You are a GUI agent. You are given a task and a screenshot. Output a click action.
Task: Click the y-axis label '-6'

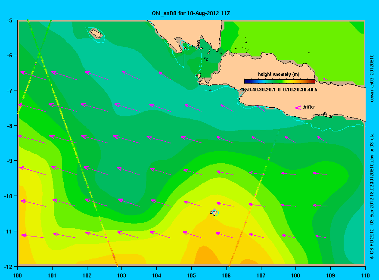(x=9, y=56)
